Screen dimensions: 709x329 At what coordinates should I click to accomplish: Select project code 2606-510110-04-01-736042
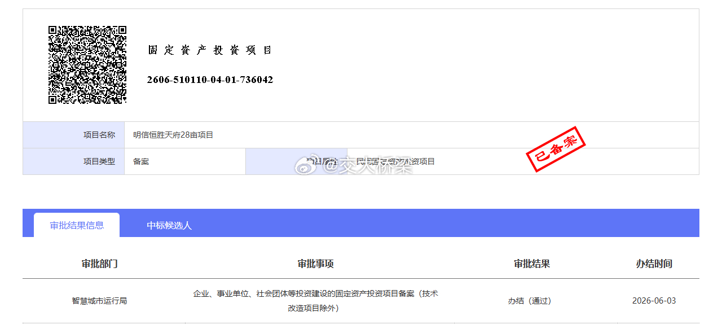210,80
